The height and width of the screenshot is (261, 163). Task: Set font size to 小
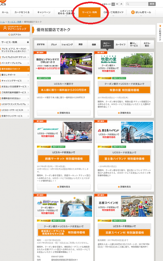(113, 4)
